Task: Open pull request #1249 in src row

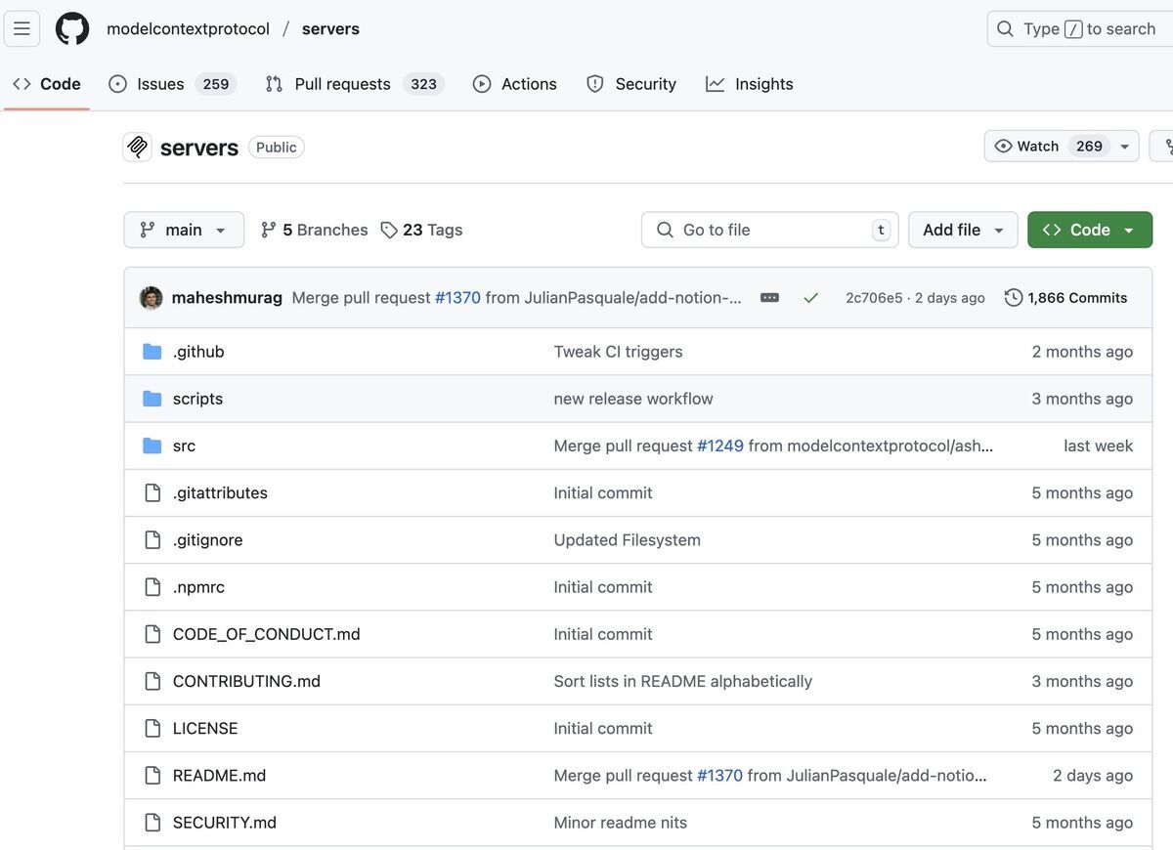Action: [x=720, y=446]
